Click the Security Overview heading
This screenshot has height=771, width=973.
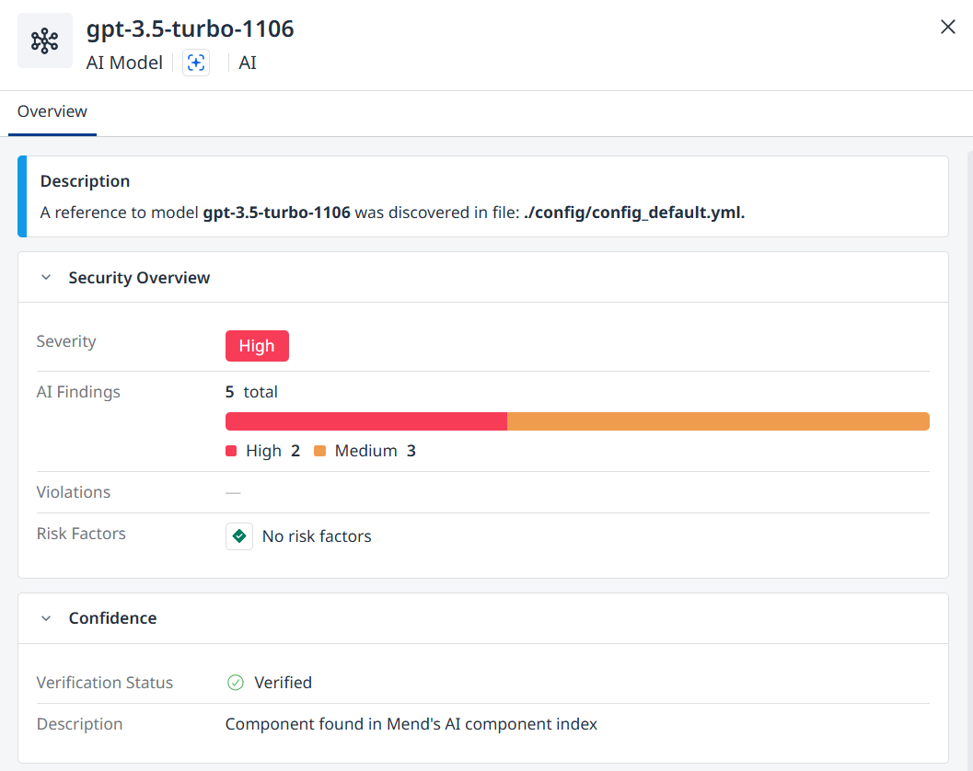click(139, 277)
